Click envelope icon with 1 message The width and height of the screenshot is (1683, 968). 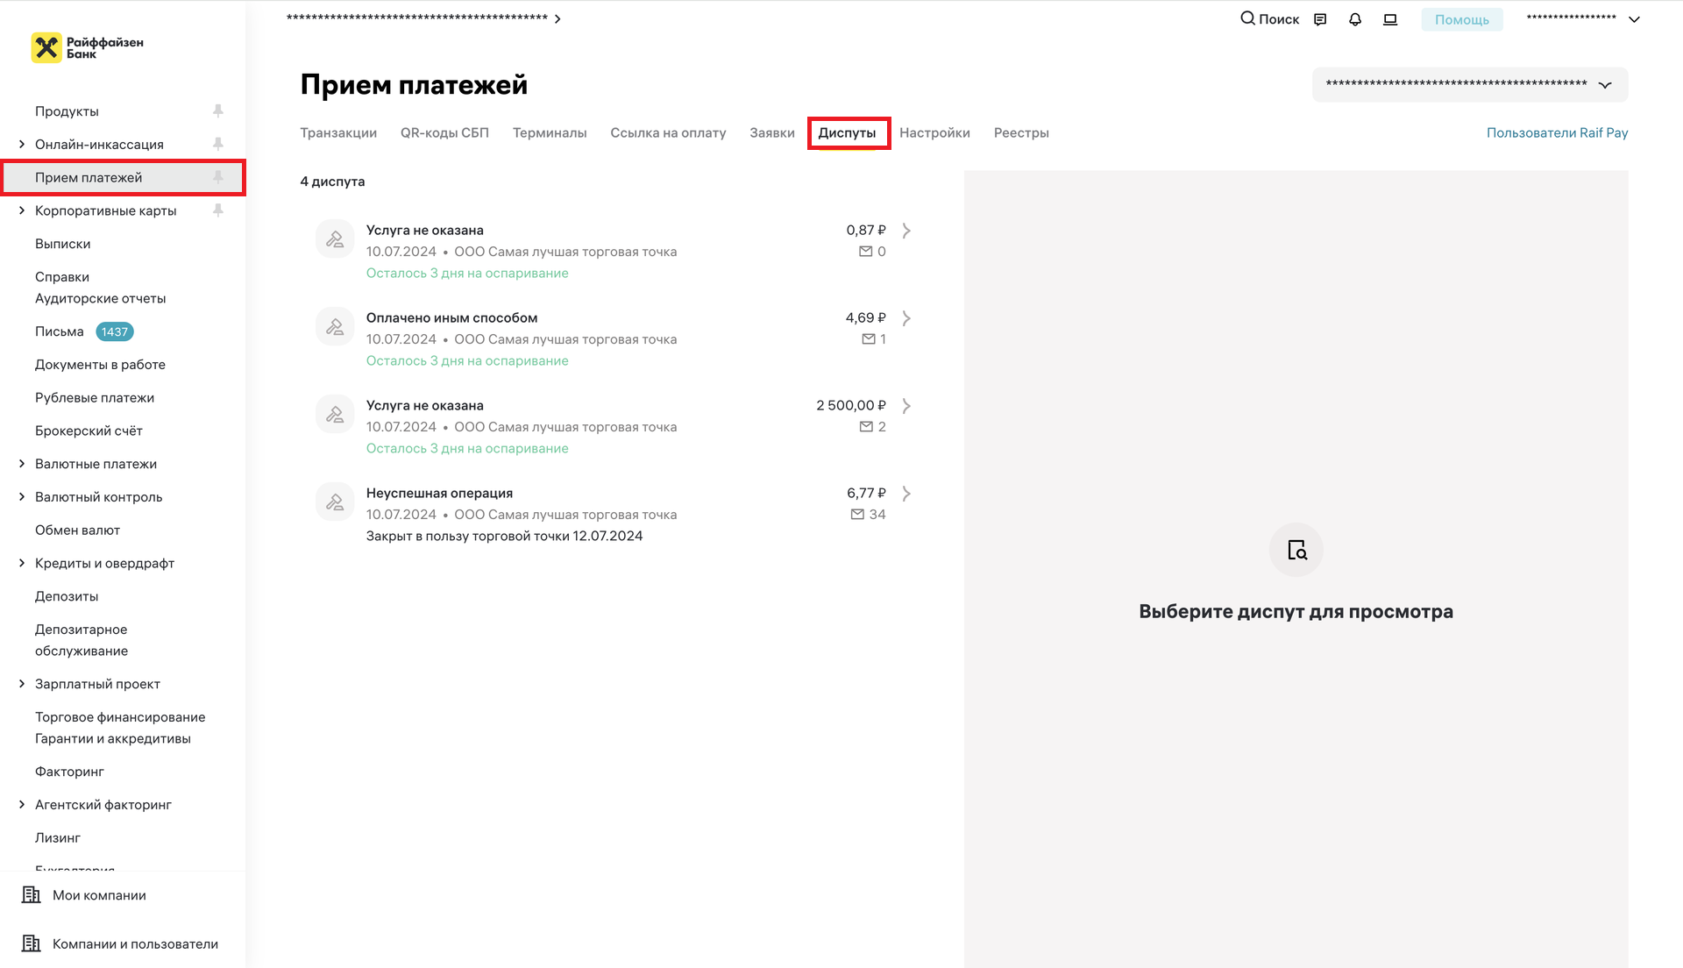[869, 339]
